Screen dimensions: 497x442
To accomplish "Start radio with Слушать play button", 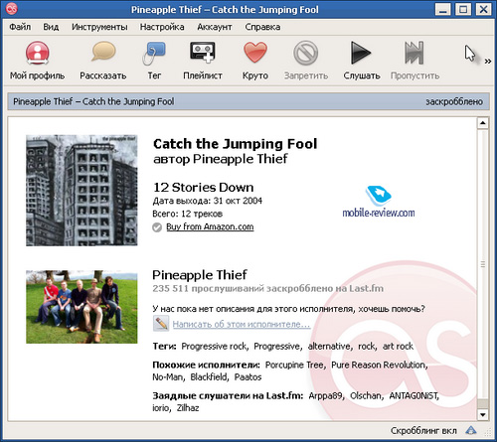I will 361,53.
